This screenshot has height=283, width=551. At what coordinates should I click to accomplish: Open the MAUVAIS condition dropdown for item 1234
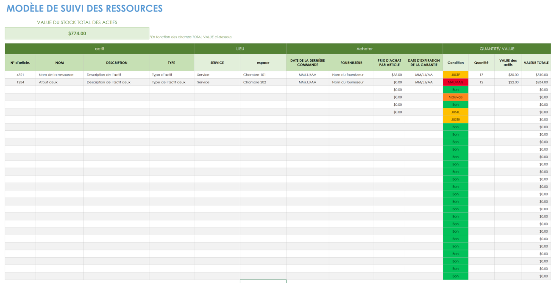click(455, 82)
